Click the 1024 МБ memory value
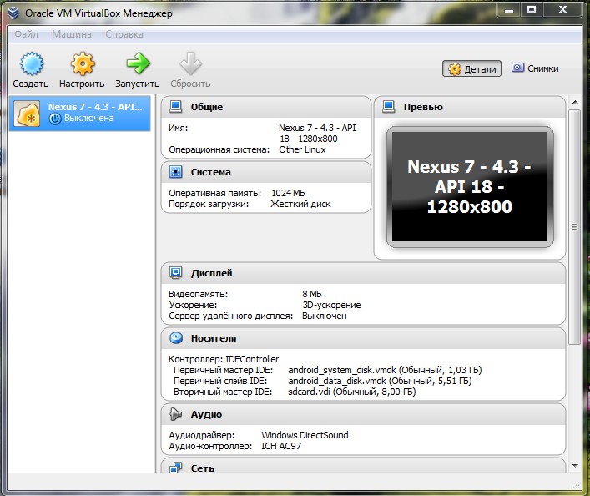The height and width of the screenshot is (496, 590). click(x=288, y=193)
